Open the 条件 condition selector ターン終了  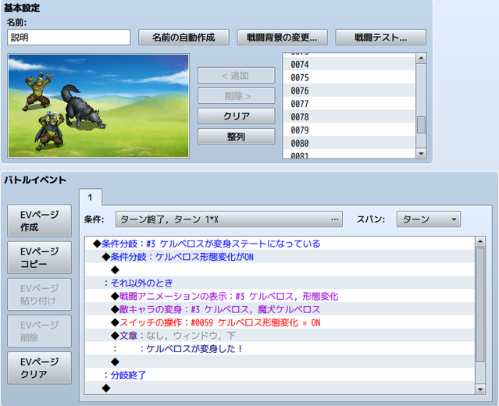pos(229,219)
